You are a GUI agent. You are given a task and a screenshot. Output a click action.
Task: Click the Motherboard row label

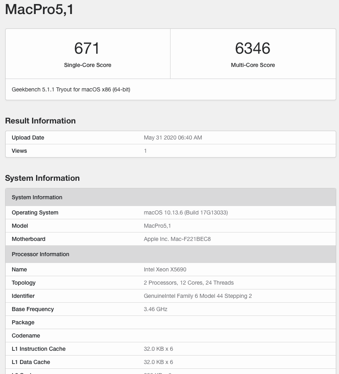(x=28, y=239)
